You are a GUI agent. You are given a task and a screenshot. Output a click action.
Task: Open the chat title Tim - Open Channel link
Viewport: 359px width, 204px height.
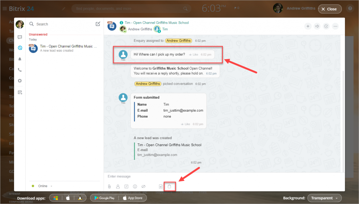tap(157, 23)
